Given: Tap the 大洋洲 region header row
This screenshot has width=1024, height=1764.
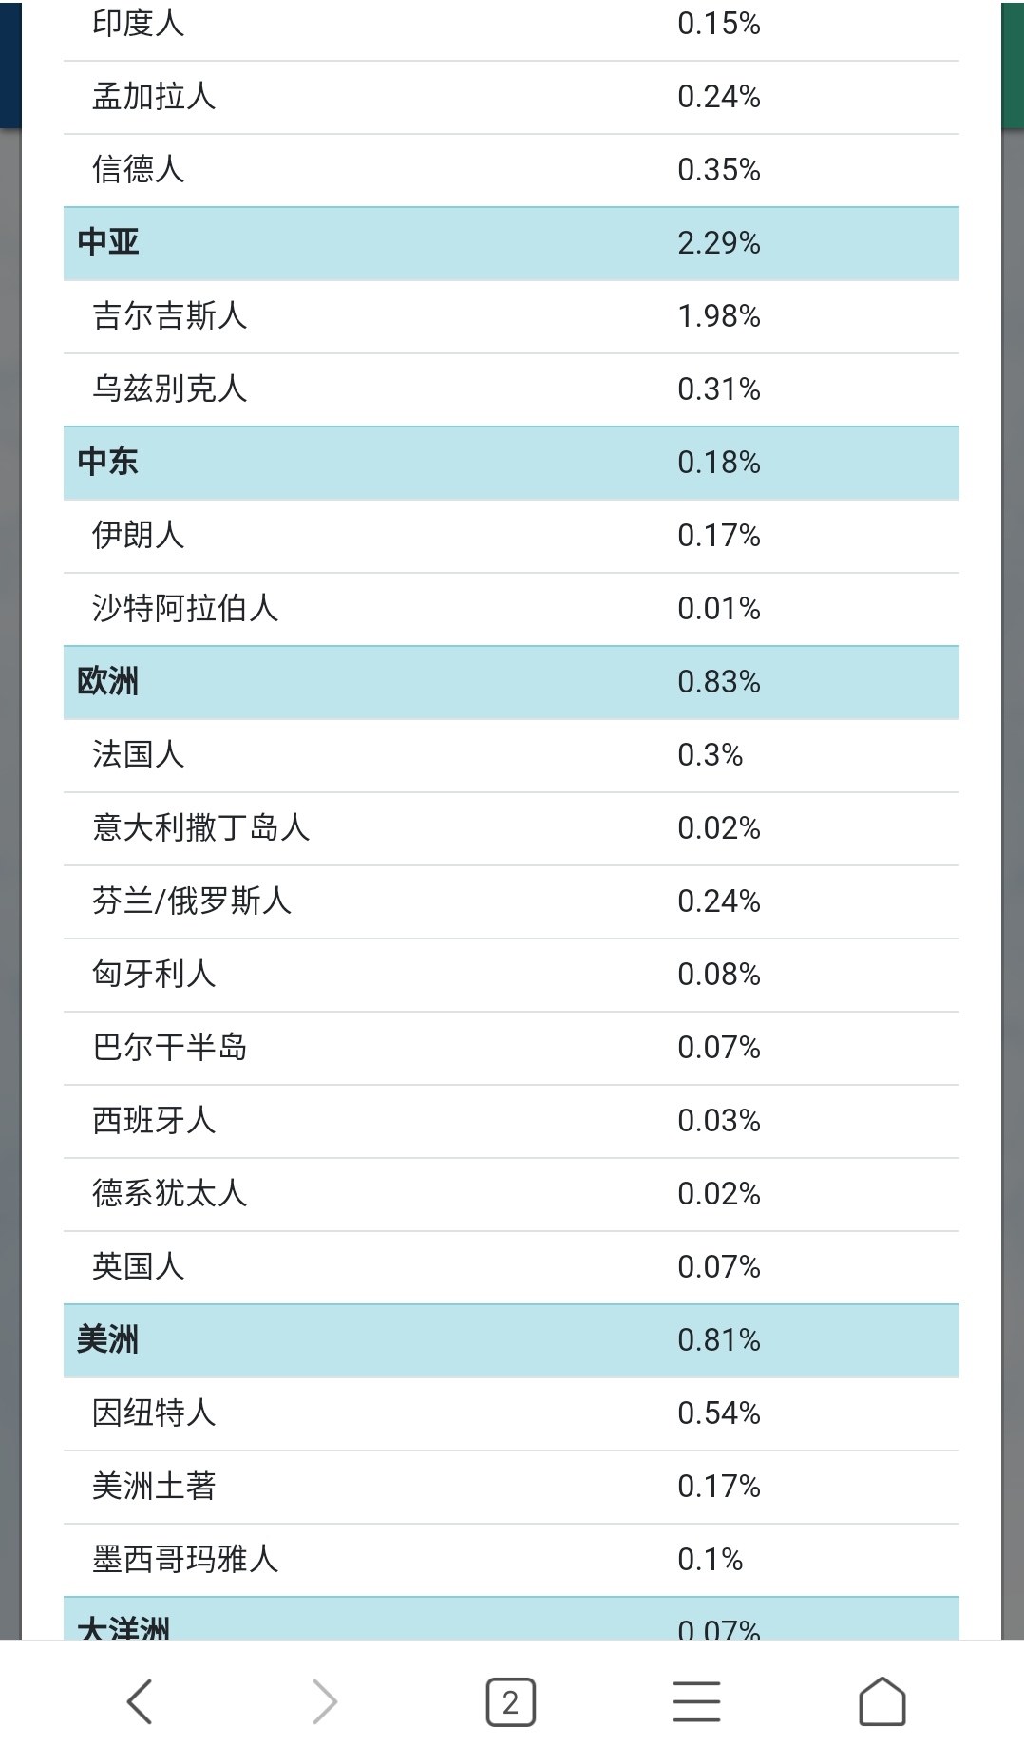Looking at the screenshot, I should 511,1619.
